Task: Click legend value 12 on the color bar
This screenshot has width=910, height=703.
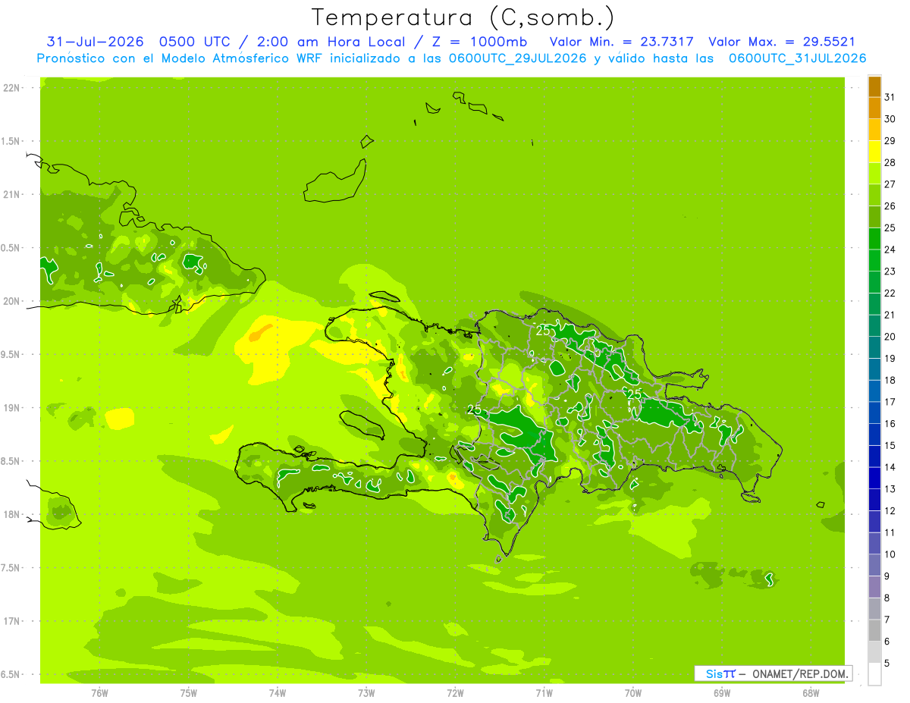Action: coord(890,511)
